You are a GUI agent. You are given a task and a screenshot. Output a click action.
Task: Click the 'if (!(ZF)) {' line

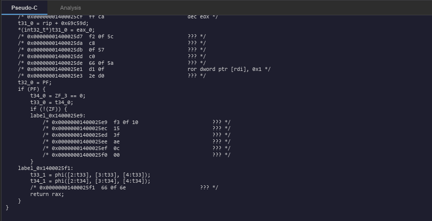[x=48, y=109]
